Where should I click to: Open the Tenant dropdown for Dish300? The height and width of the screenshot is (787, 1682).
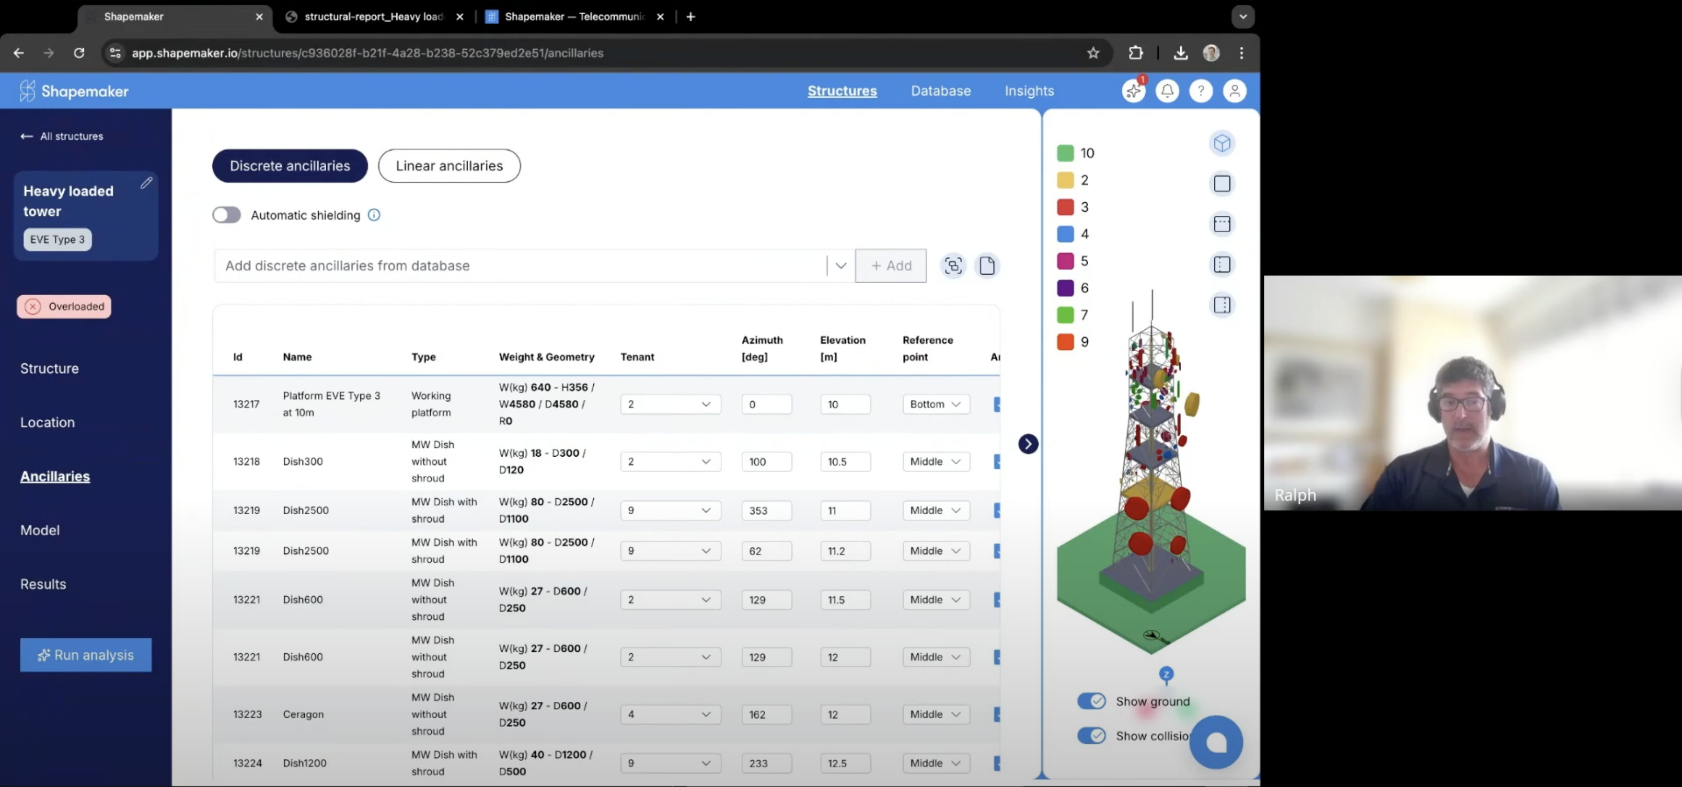click(x=670, y=462)
